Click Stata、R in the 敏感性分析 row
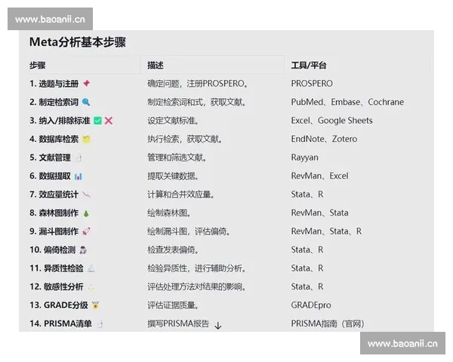 click(307, 287)
